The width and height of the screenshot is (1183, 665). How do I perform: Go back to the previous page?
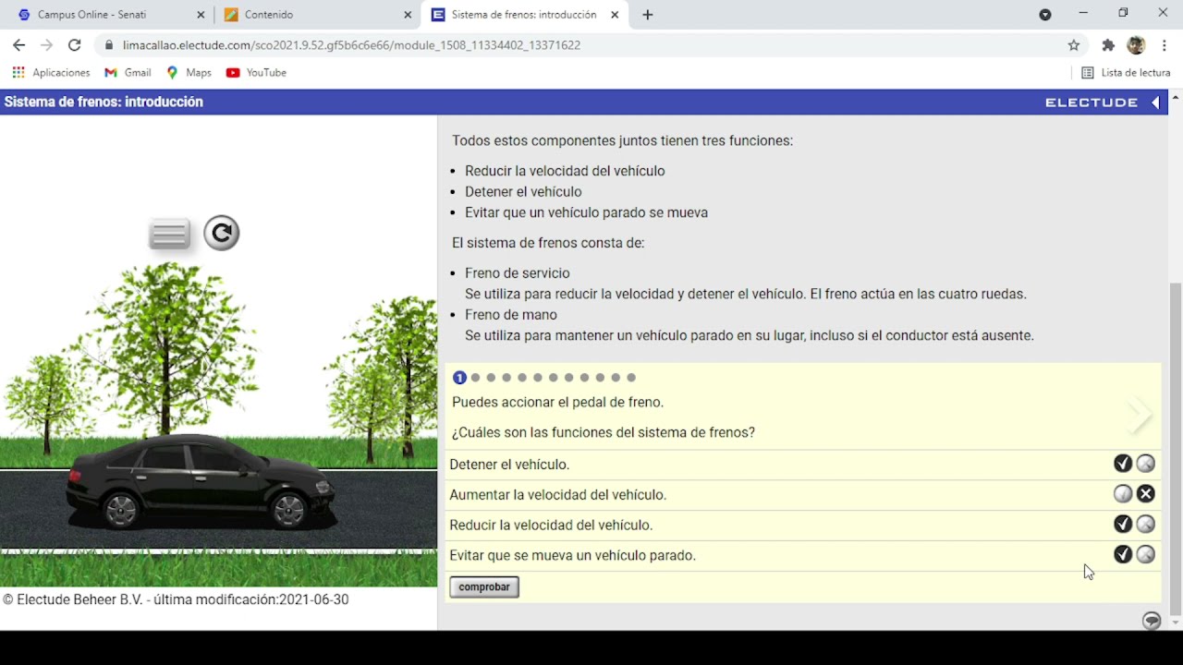[18, 44]
